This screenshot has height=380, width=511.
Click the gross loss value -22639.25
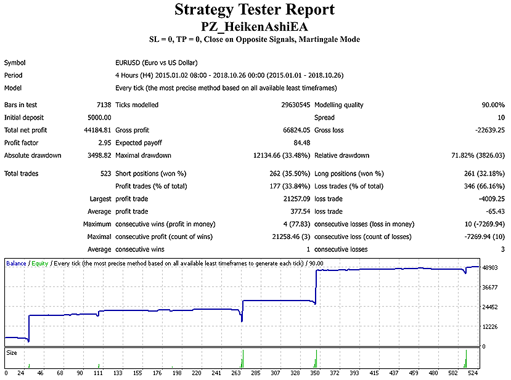(x=490, y=130)
